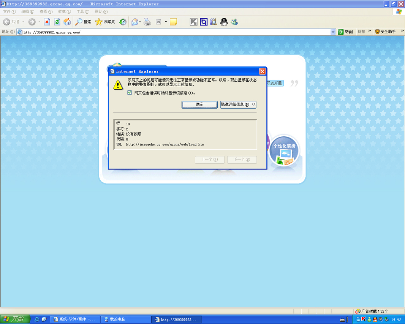Image resolution: width=405 pixels, height=324 pixels.
Task: Click the address bar URL field
Action: [x=175, y=32]
